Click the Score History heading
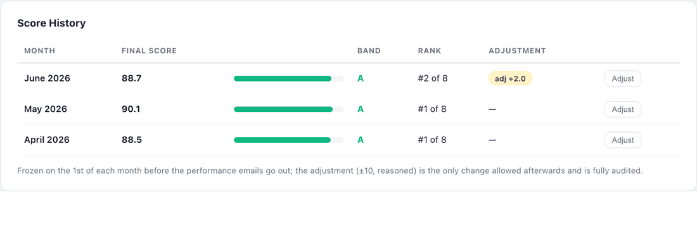This screenshot has width=697, height=237. [51, 23]
